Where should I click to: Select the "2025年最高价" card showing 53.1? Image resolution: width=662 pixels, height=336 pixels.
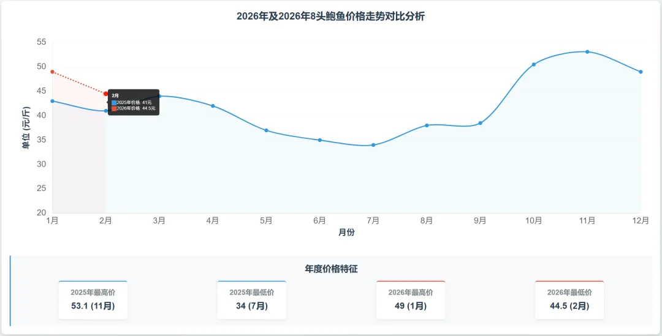tap(93, 300)
